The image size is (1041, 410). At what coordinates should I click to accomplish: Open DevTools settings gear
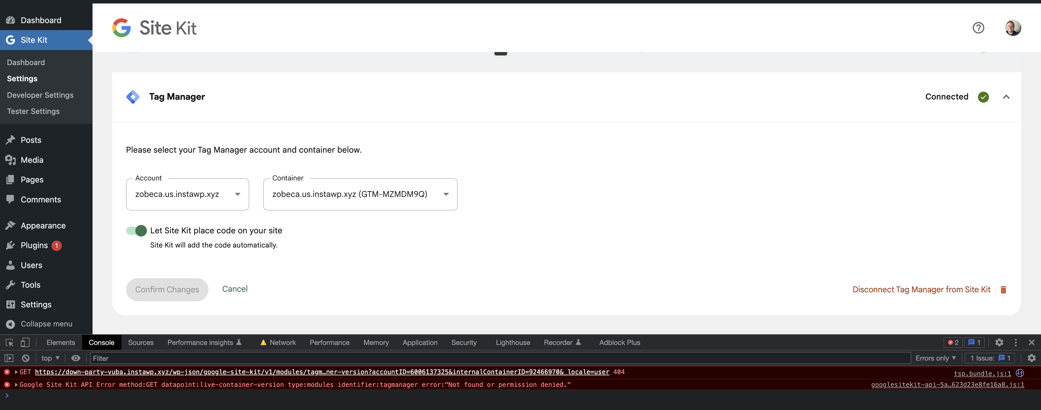(999, 342)
